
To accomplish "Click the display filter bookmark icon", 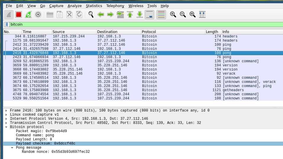I will 7,24.
